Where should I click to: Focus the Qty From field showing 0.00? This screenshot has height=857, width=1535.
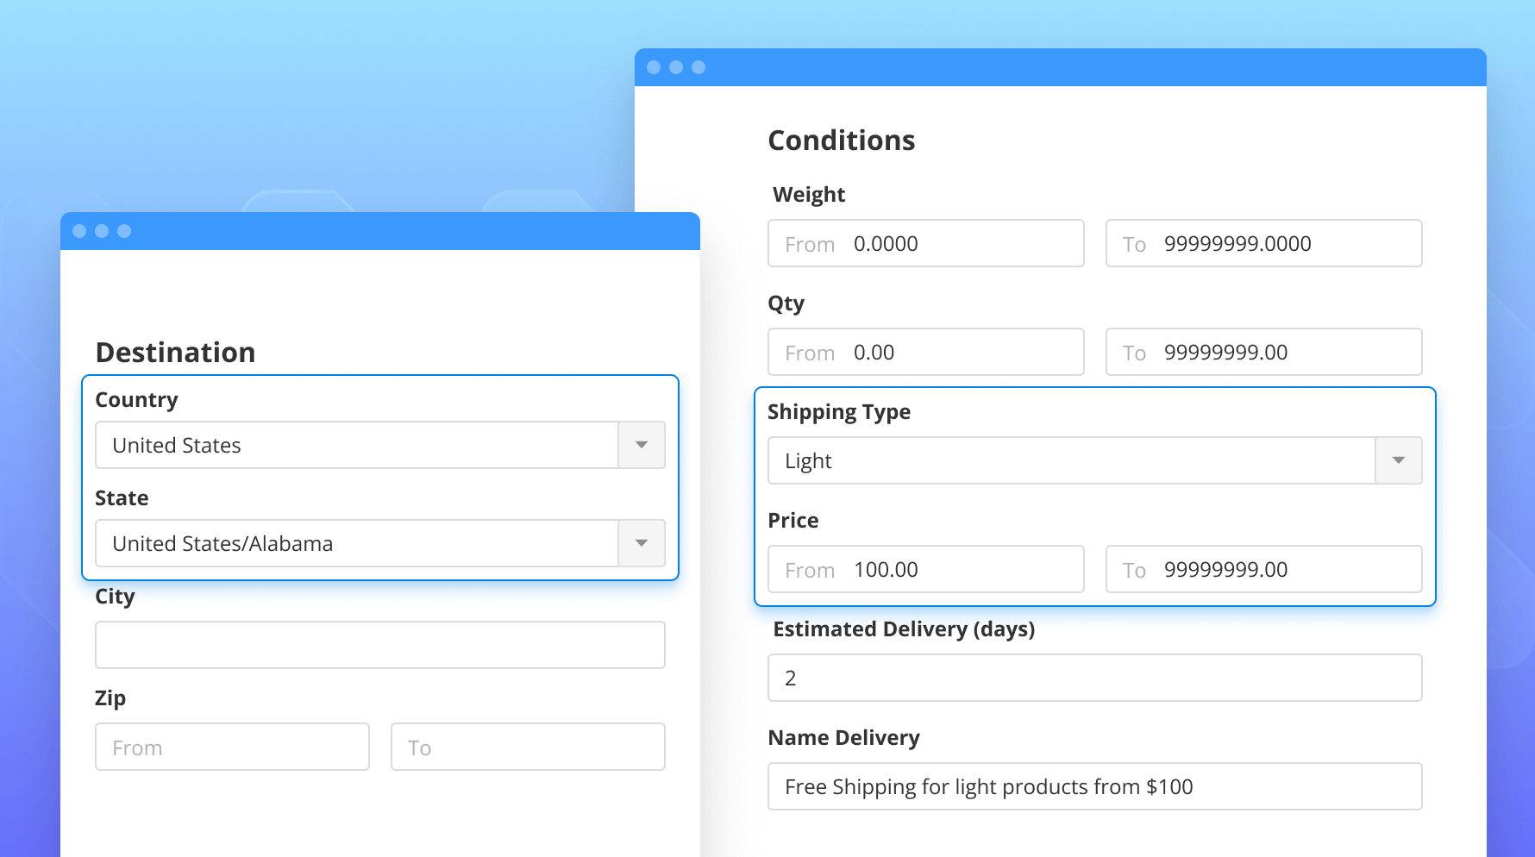[925, 352]
